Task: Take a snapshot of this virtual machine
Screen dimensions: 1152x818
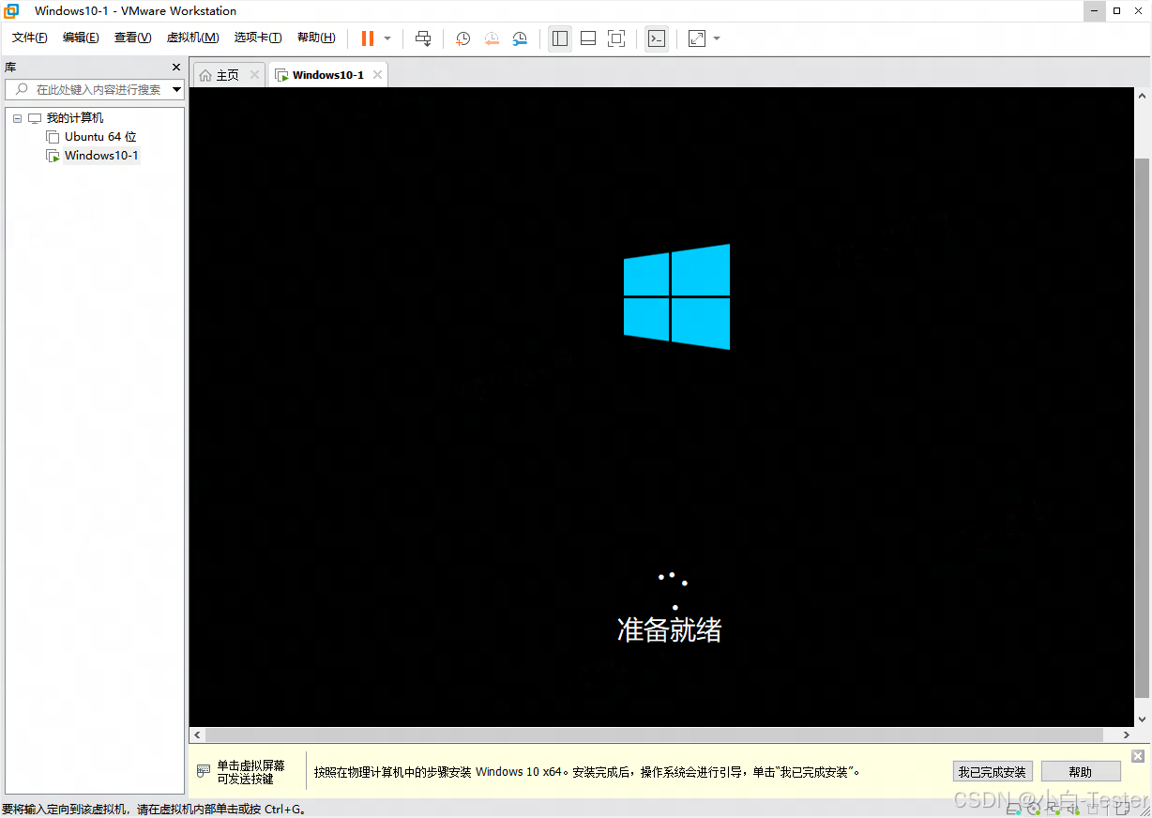Action: point(463,38)
